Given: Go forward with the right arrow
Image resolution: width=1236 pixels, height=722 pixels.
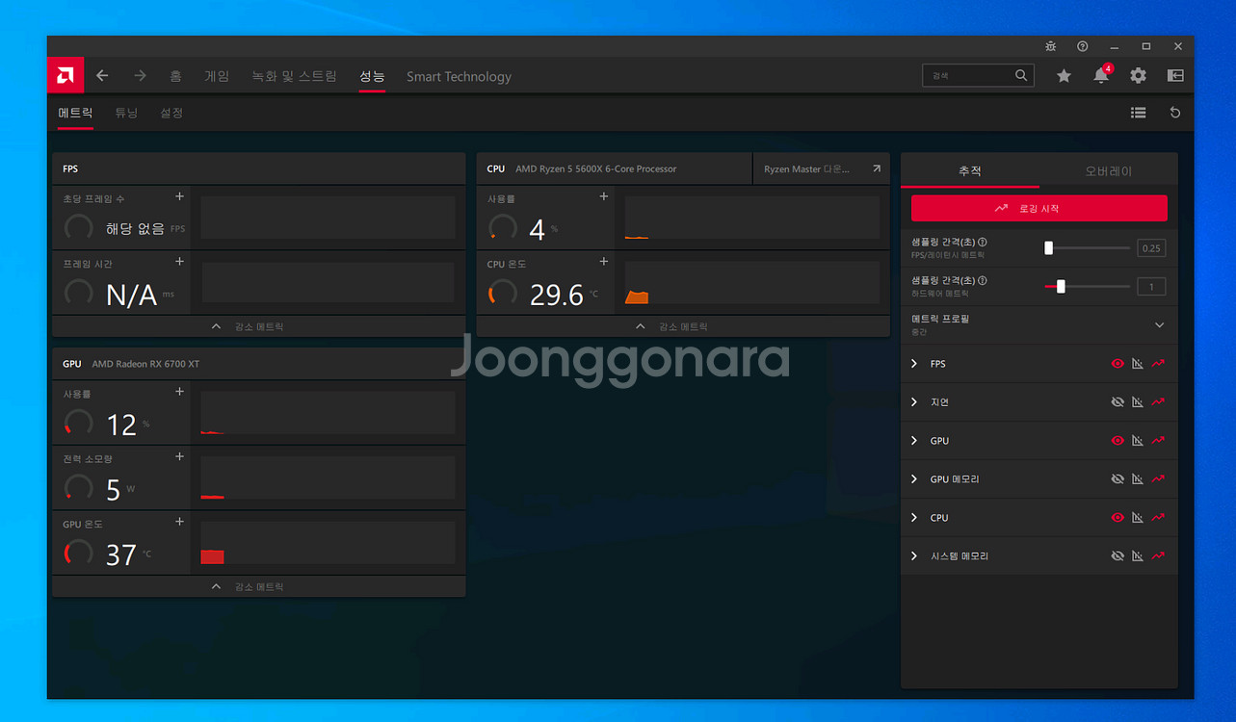Looking at the screenshot, I should [x=140, y=76].
